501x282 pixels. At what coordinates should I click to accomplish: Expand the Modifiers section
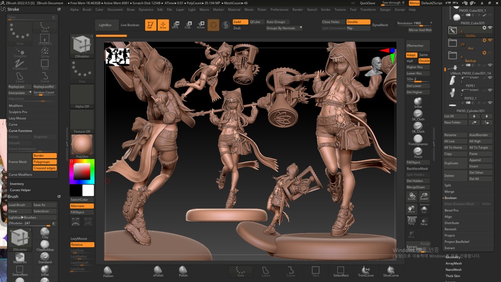pyautogui.click(x=16, y=106)
